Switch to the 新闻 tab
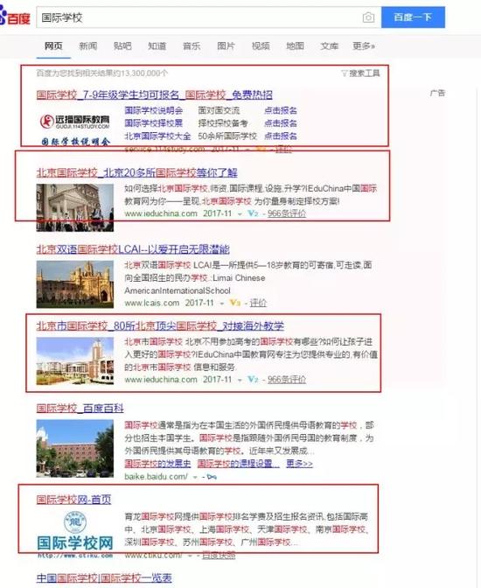Viewport: 481px width, 588px height. (x=88, y=46)
